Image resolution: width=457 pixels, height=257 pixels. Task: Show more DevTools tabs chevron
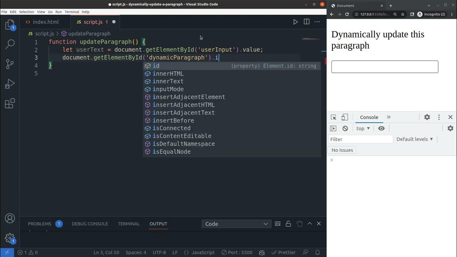pyautogui.click(x=389, y=117)
